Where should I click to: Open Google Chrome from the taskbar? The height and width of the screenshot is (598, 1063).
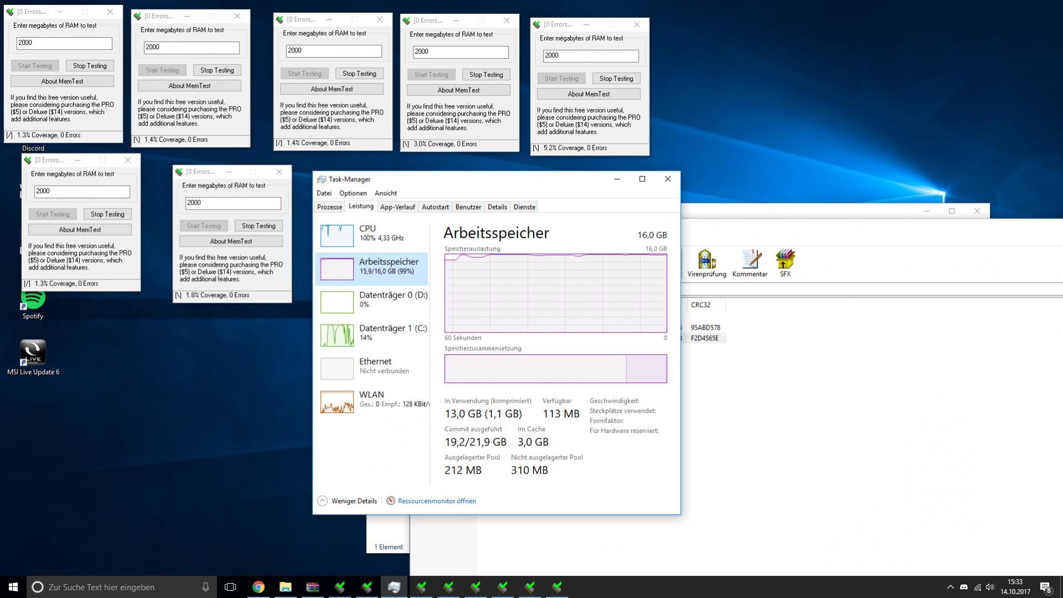click(258, 587)
